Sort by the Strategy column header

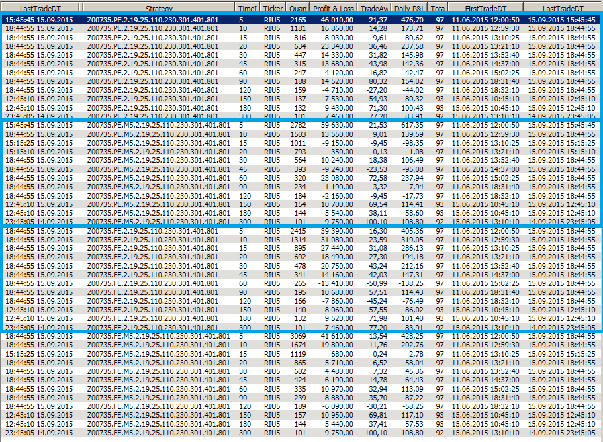click(x=159, y=8)
